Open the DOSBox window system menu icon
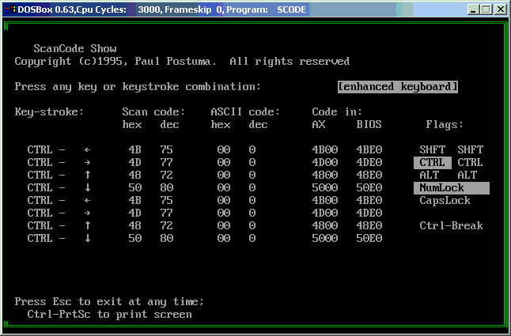 [x=9, y=9]
